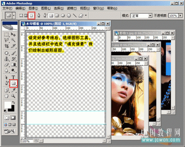This screenshot has height=147, width=185.
Task: Swap foreground and background colors
Action: (x=14, y=102)
